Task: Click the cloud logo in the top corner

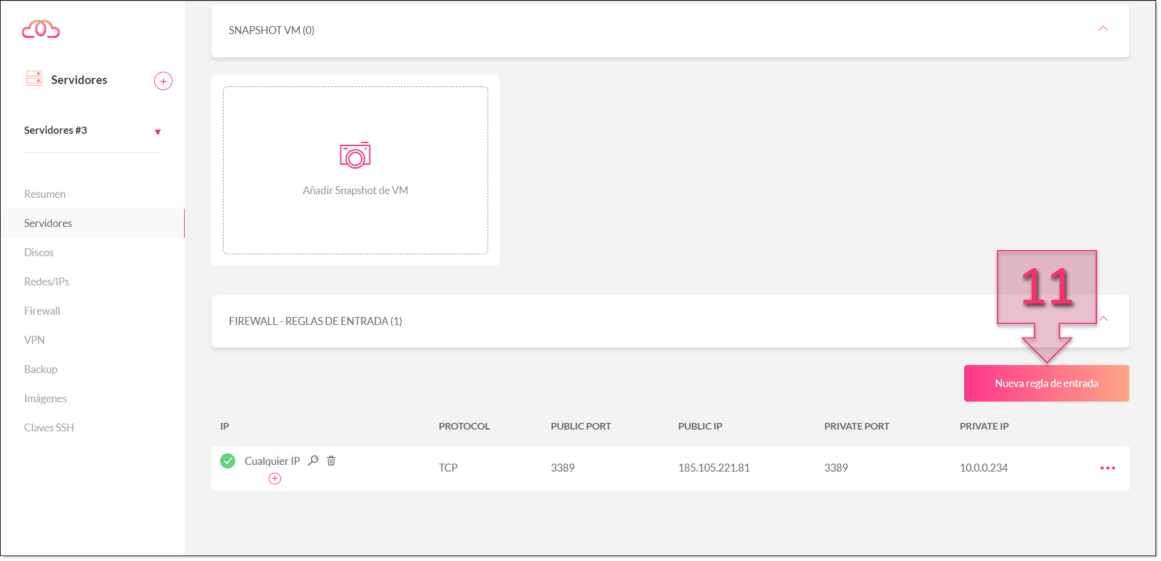Action: point(40,29)
